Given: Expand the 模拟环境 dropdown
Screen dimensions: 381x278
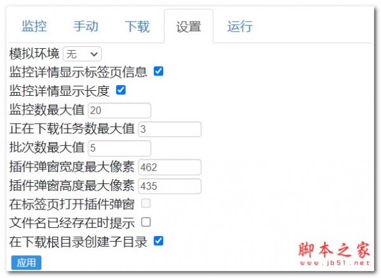Looking at the screenshot, I should (82, 54).
